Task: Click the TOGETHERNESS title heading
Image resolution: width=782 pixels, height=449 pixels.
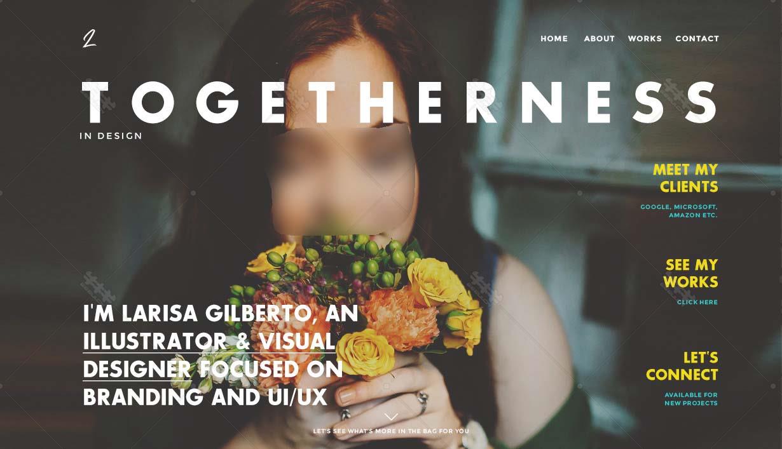Action: 401,102
